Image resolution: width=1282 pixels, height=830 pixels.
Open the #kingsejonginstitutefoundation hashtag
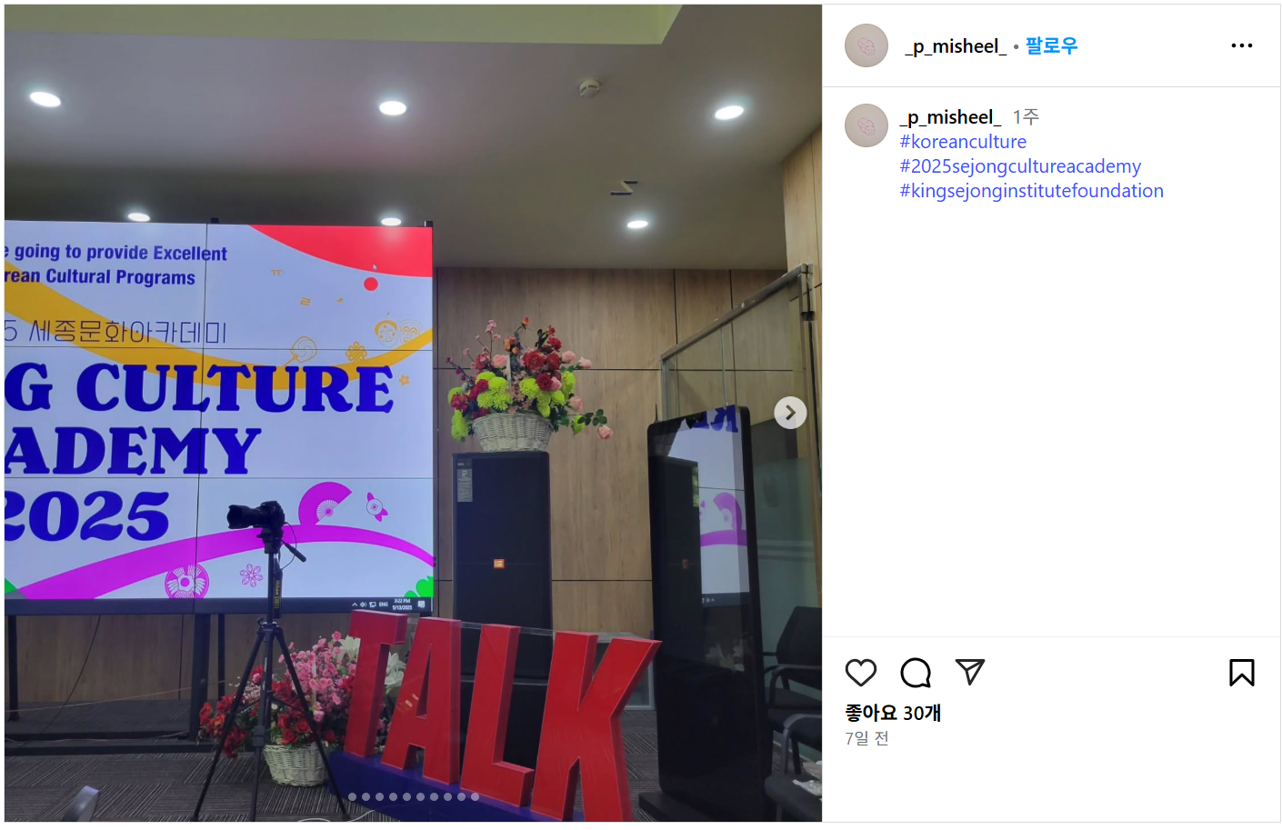click(1031, 191)
